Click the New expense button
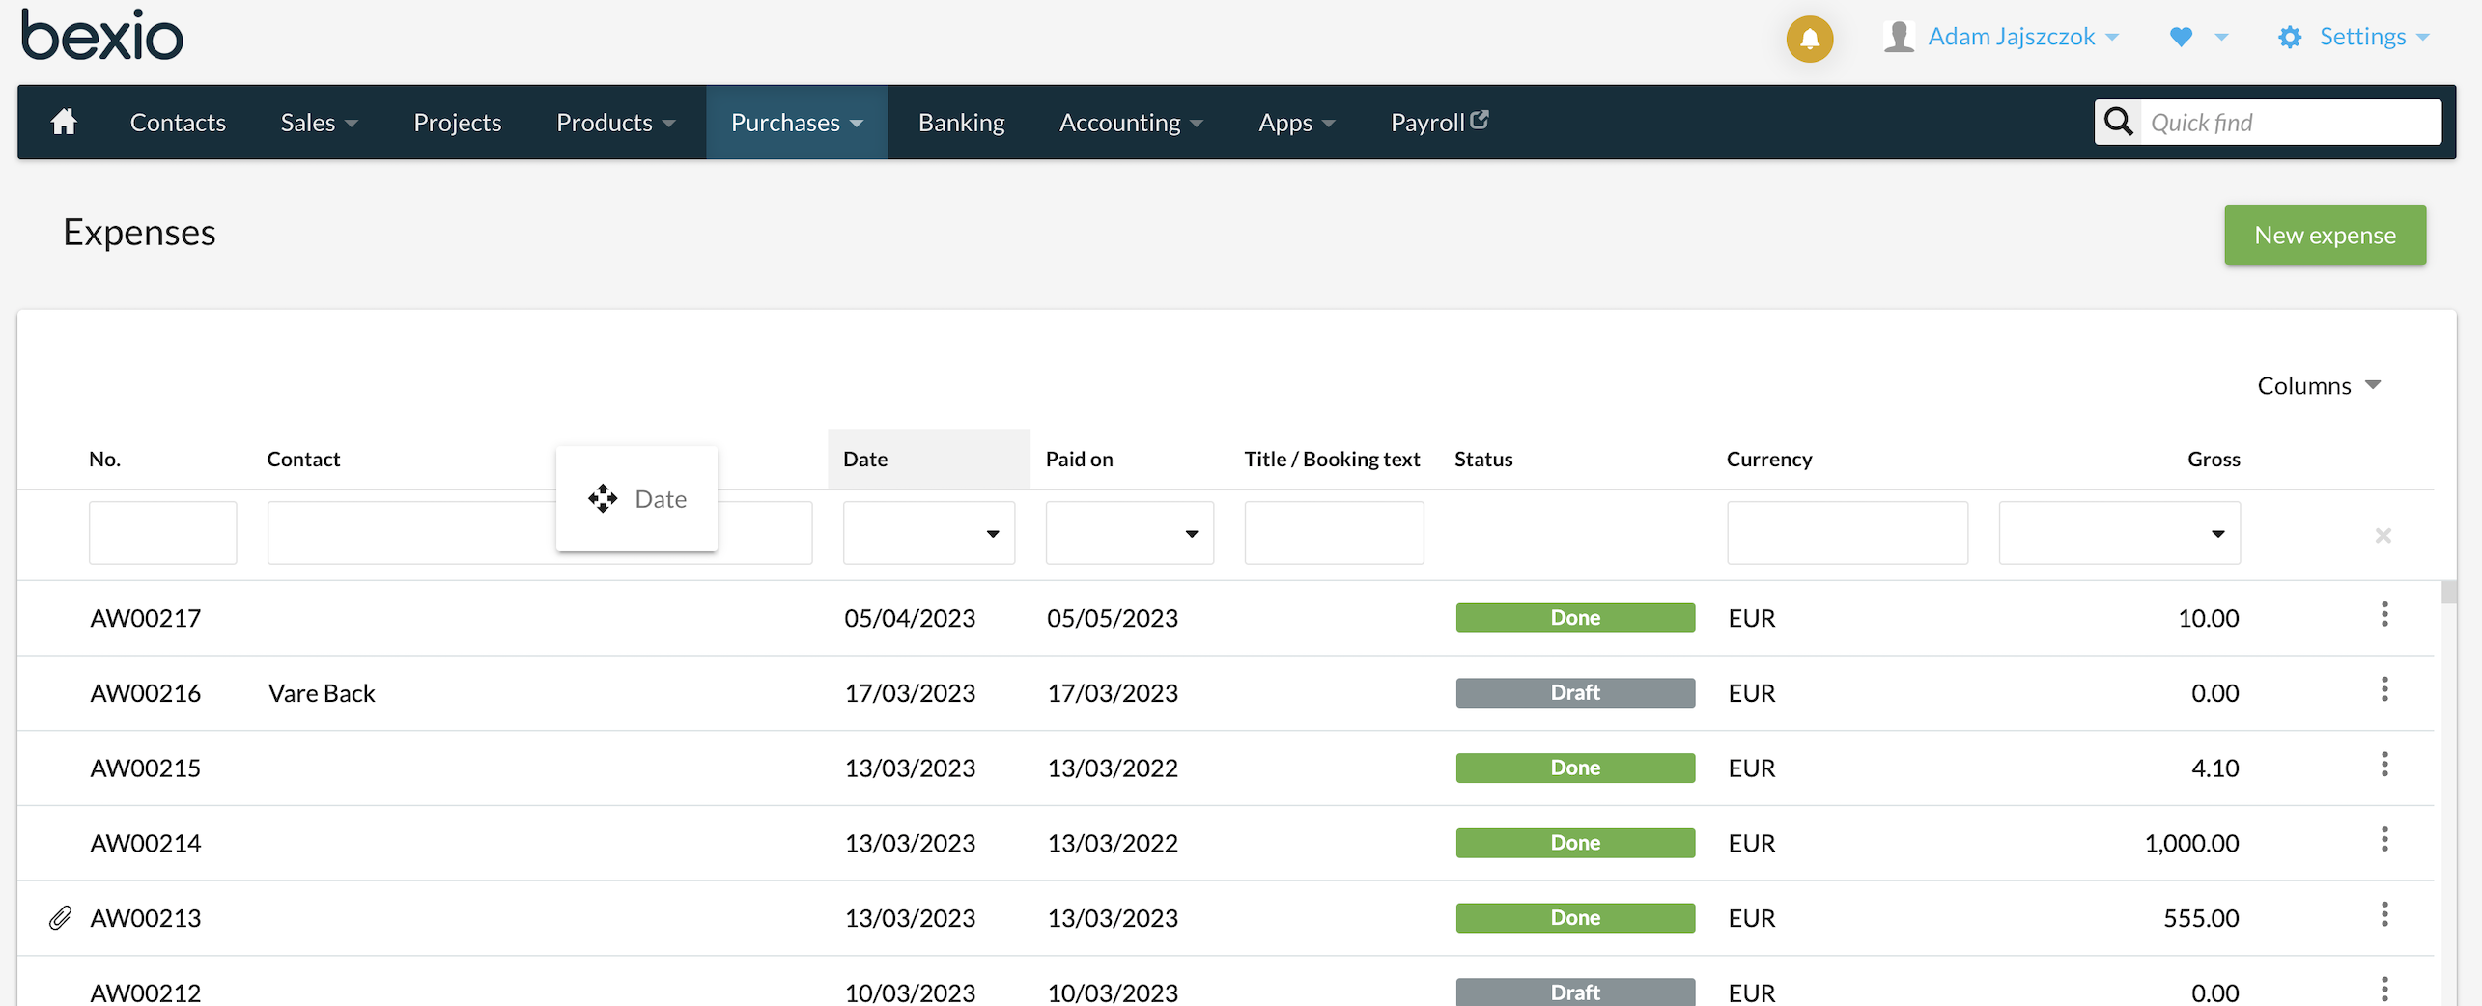This screenshot has width=2482, height=1006. tap(2324, 235)
